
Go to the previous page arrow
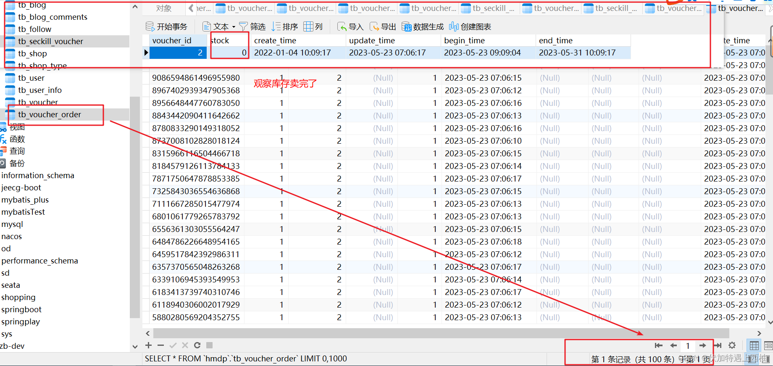click(673, 345)
